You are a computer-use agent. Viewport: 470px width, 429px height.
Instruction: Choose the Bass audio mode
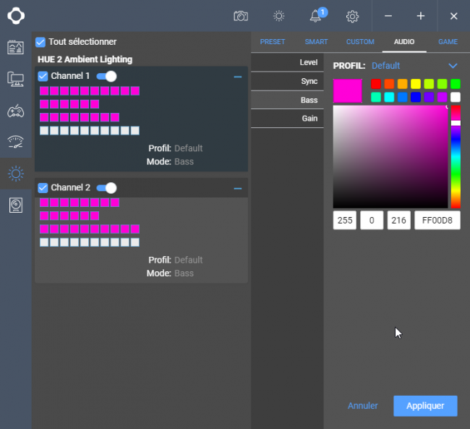point(288,100)
